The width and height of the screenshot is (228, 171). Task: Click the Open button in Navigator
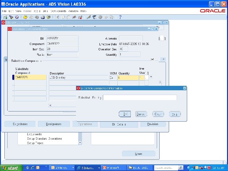[x=139, y=154]
